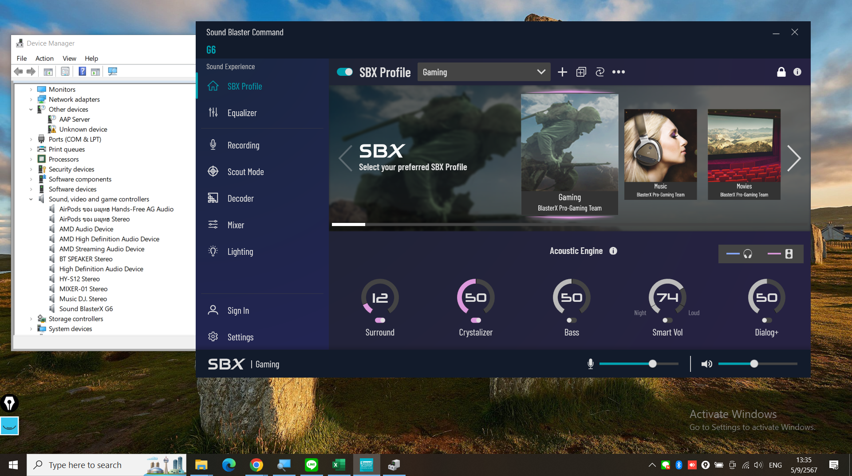Collapse Other devices node
852x476 pixels.
(31, 109)
